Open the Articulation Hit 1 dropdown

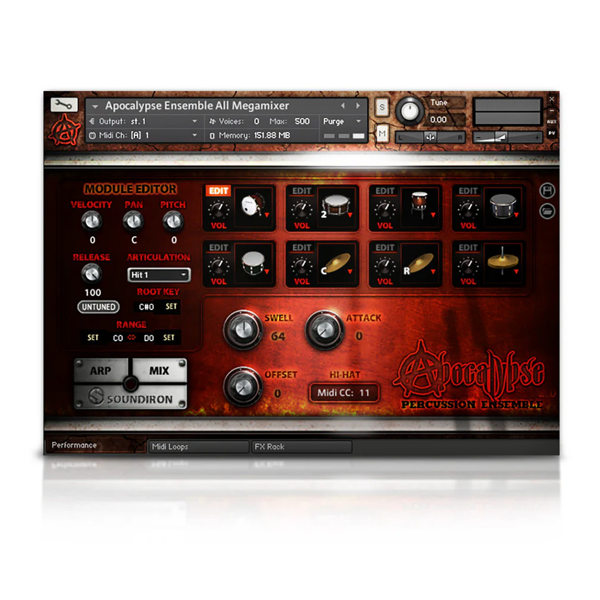point(159,275)
